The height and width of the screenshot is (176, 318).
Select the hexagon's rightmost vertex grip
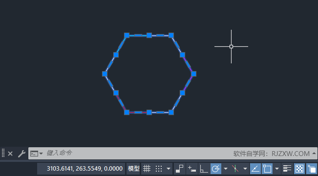tap(193, 74)
